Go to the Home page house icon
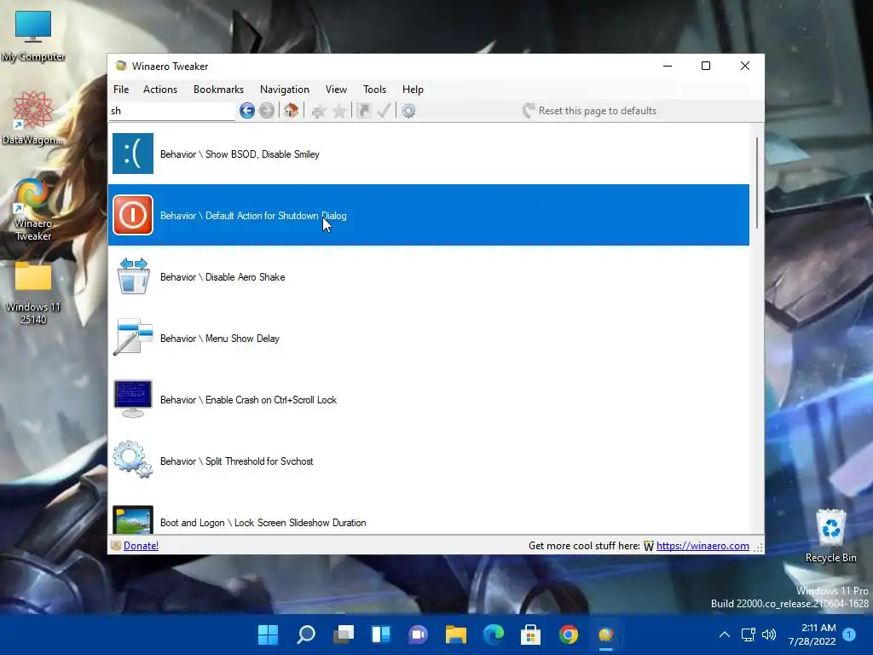Viewport: 873px width, 655px height. [291, 111]
